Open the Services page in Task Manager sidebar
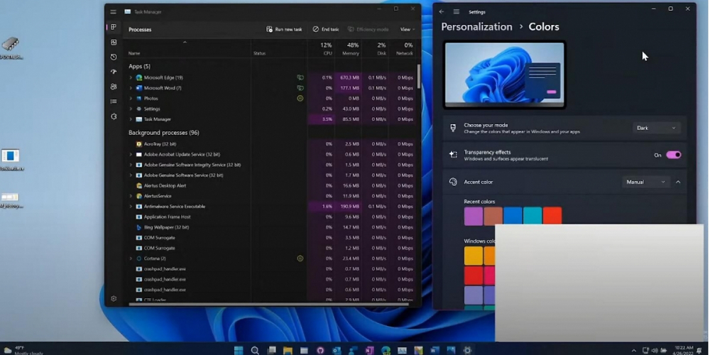Screen dimensions: 710x355 coord(114,116)
